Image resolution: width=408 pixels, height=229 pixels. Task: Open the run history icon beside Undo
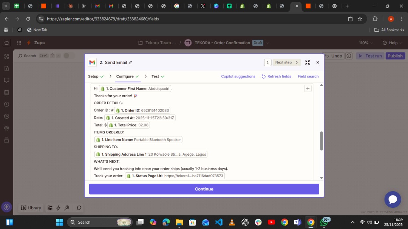coord(349,56)
